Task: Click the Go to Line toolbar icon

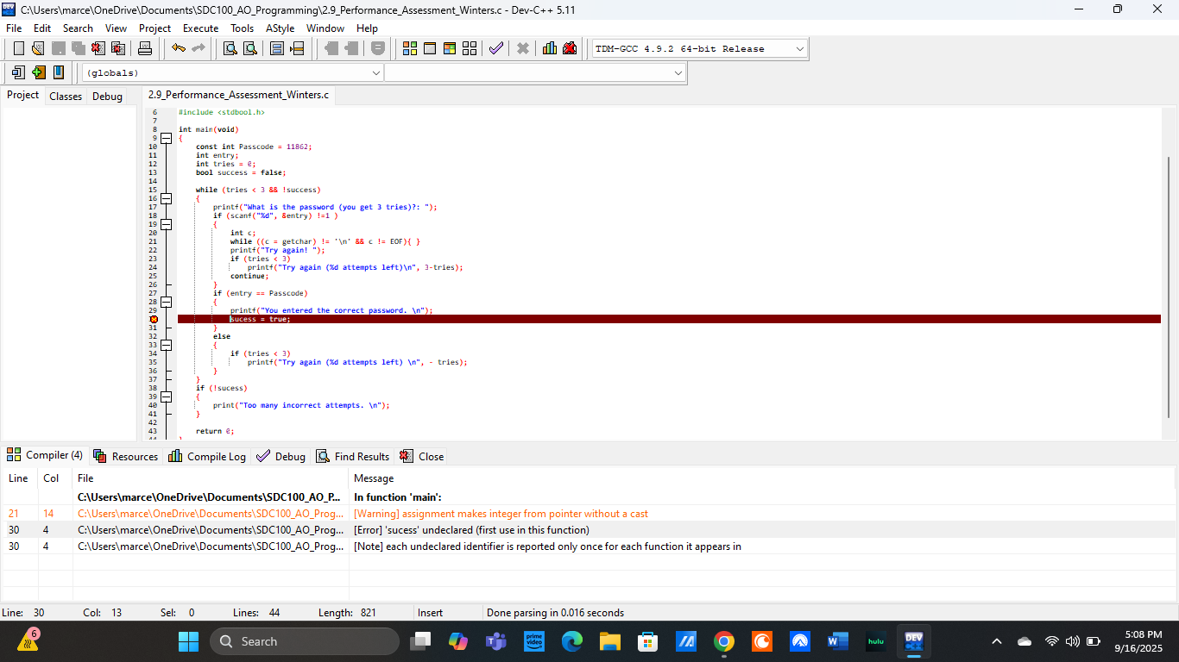Action: pos(298,48)
